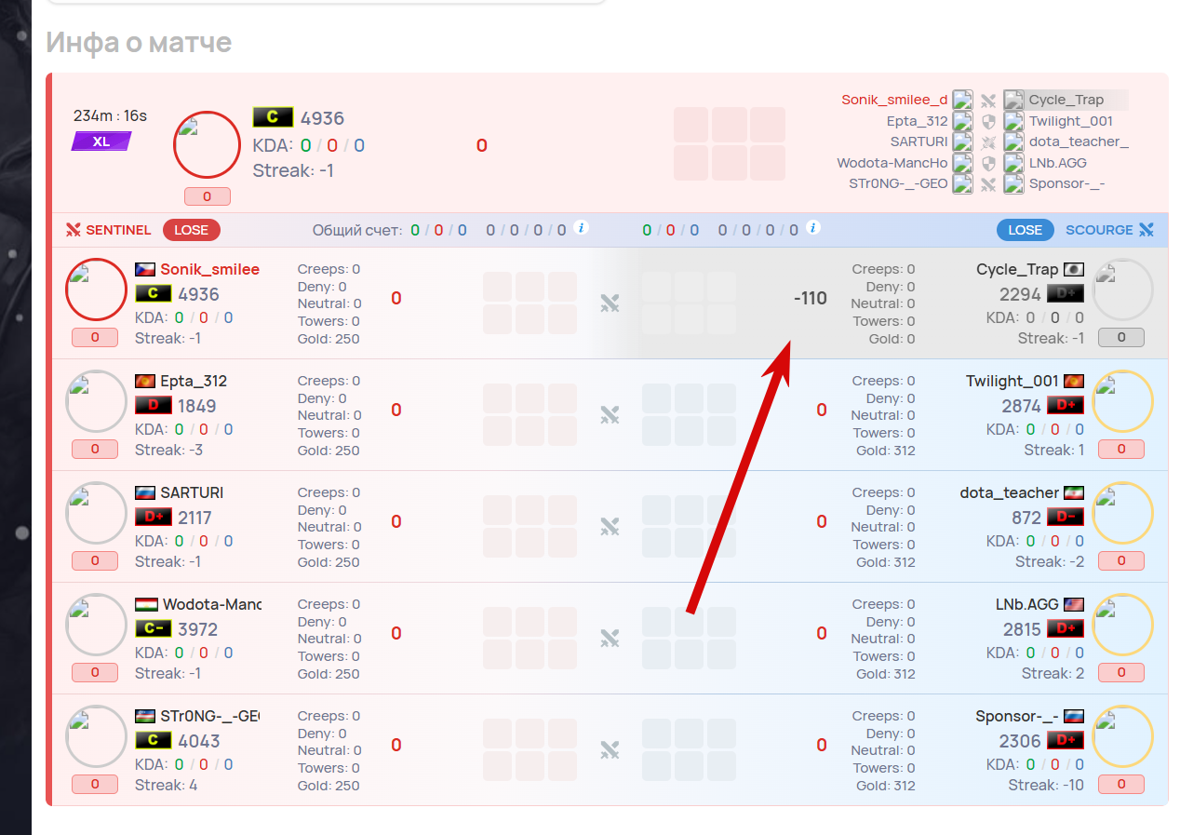Click hero image beside Sonik_smilee_d in roster

tap(962, 101)
